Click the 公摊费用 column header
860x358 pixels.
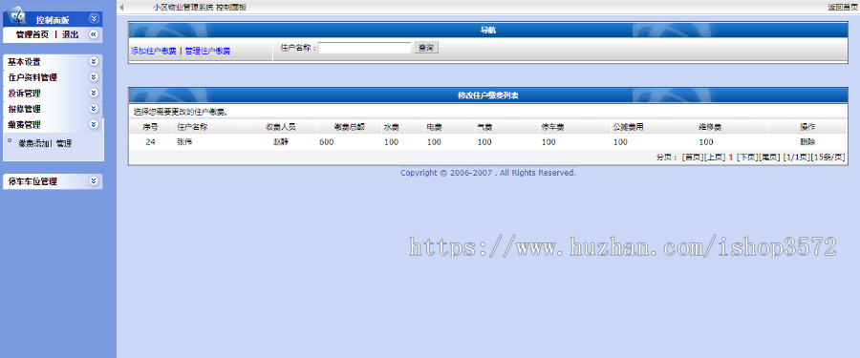coord(628,127)
